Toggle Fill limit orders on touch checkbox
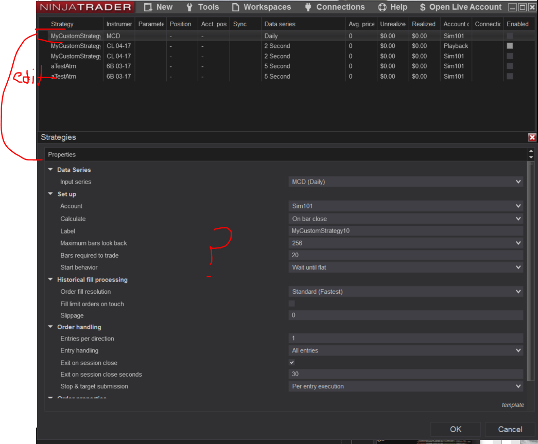The image size is (538, 444). click(291, 304)
